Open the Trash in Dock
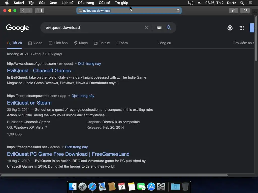This screenshot has width=258, height=193. [x=185, y=187]
